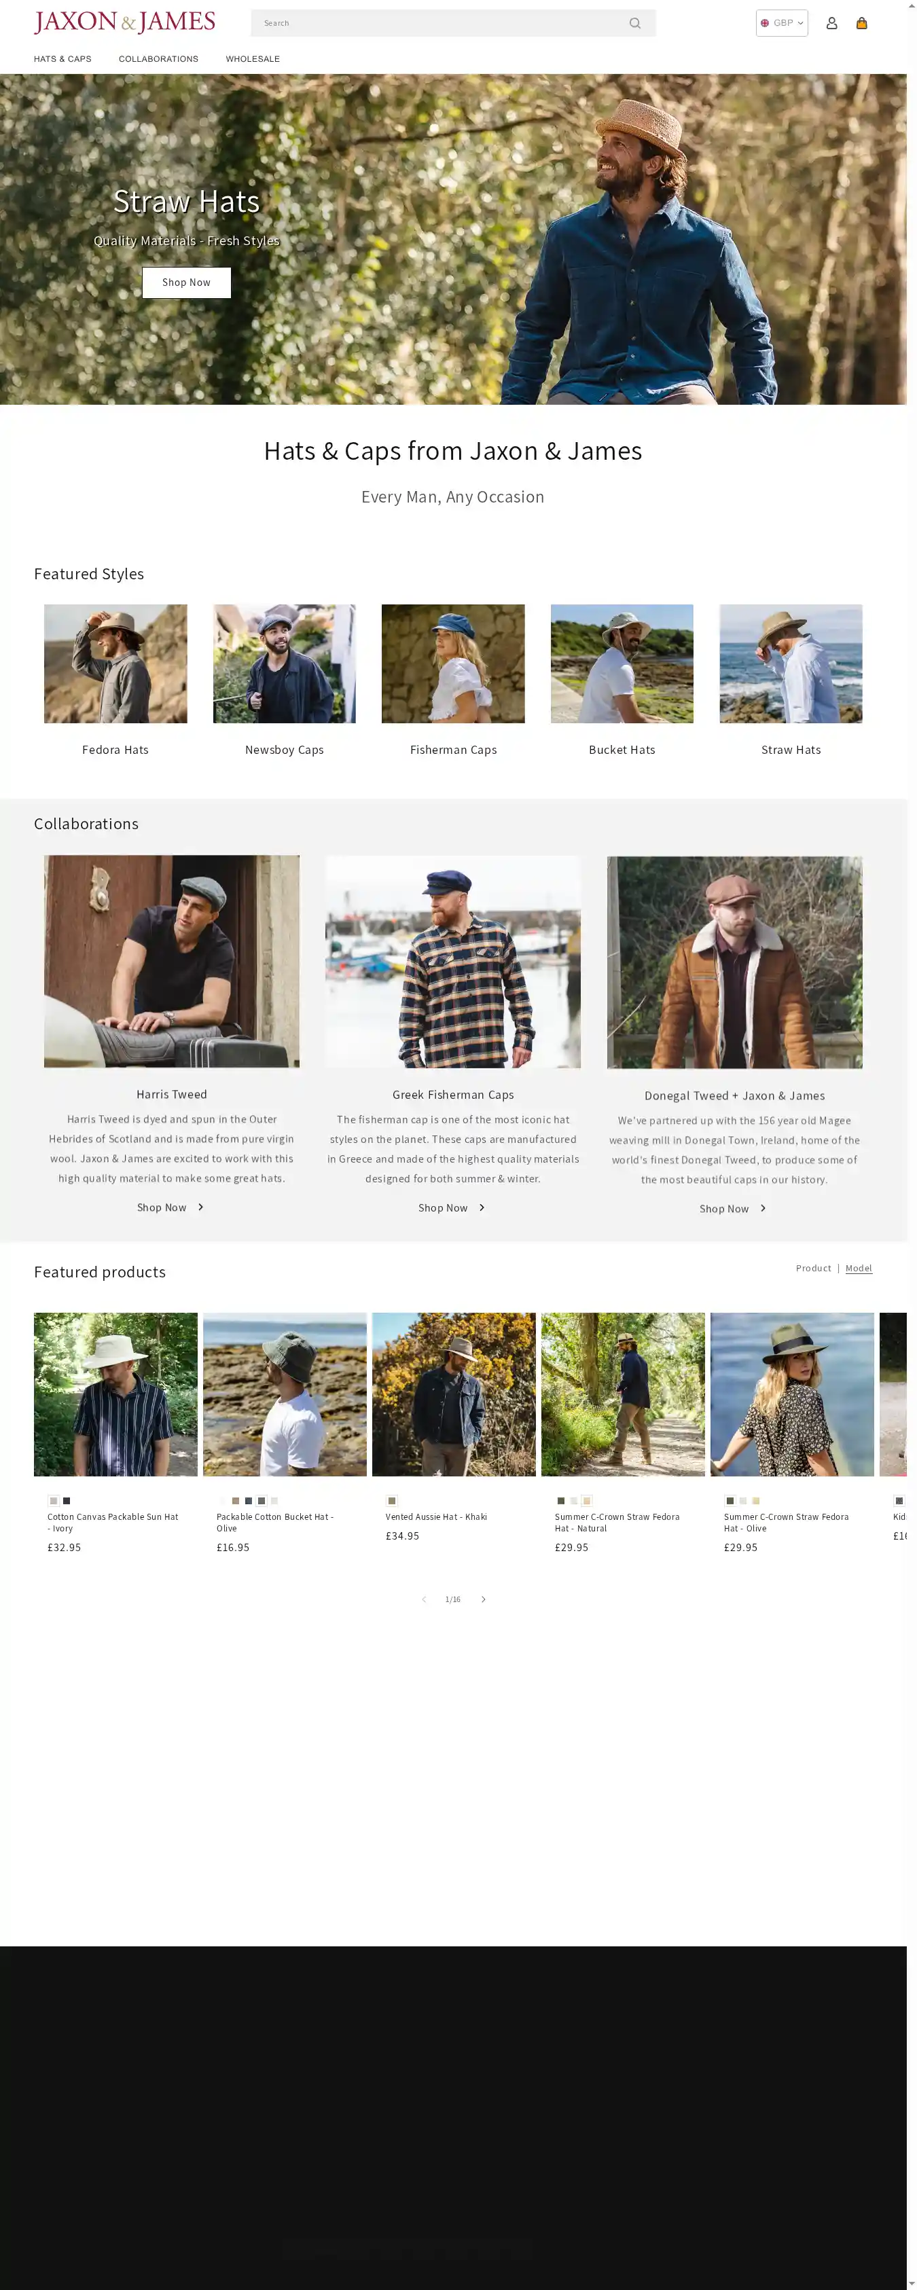
Task: Open the shopping bag cart icon
Action: click(x=861, y=23)
